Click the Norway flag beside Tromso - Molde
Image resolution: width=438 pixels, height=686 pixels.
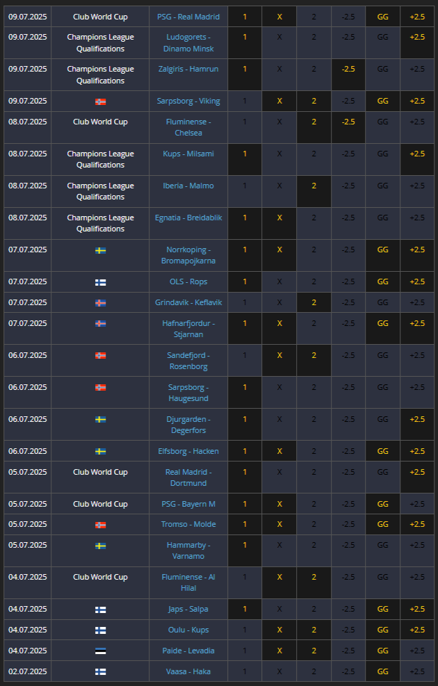click(100, 525)
